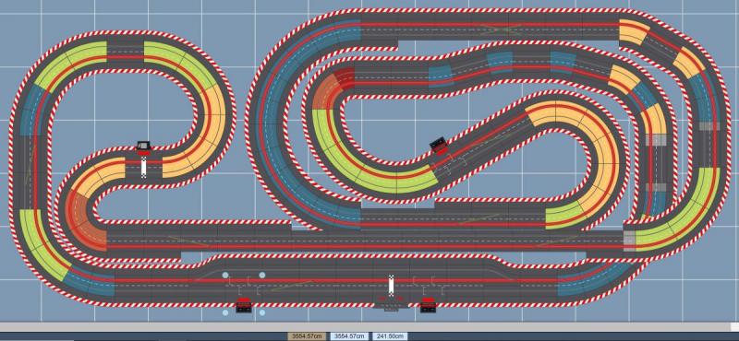This screenshot has height=341, width=739.
Task: Click the left red control unit below the bottom straight
Action: (244, 305)
